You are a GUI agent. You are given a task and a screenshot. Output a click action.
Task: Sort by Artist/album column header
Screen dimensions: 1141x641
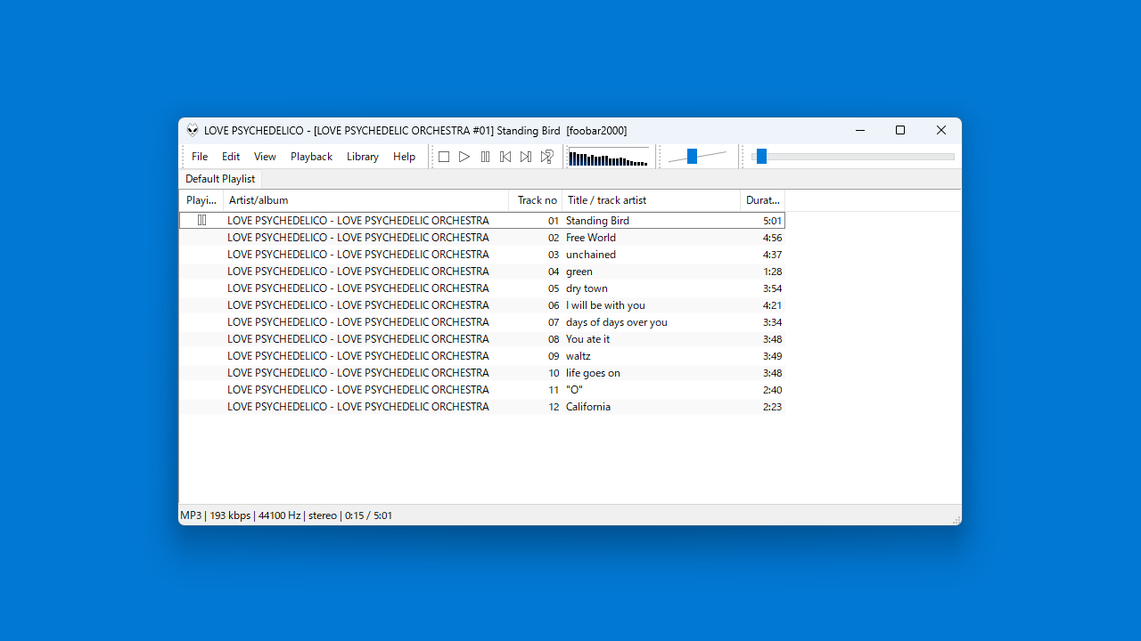click(x=365, y=200)
